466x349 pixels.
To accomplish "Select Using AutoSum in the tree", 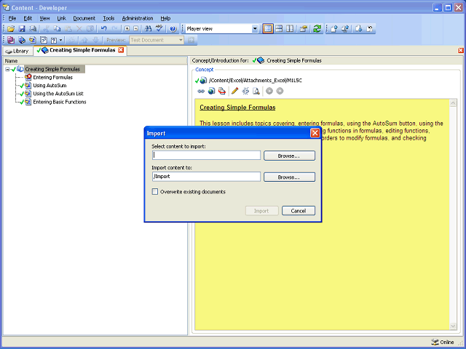I will [x=50, y=86].
